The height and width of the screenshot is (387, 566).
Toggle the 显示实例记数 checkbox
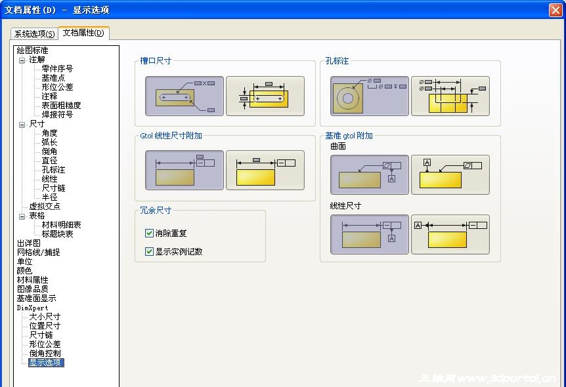(149, 251)
